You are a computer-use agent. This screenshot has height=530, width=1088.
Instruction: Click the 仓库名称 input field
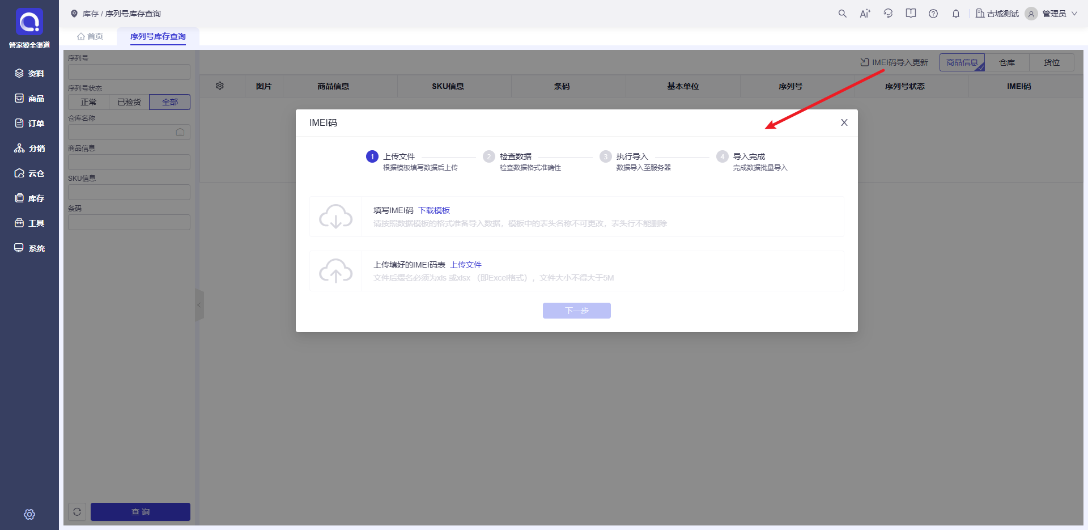tap(129, 132)
